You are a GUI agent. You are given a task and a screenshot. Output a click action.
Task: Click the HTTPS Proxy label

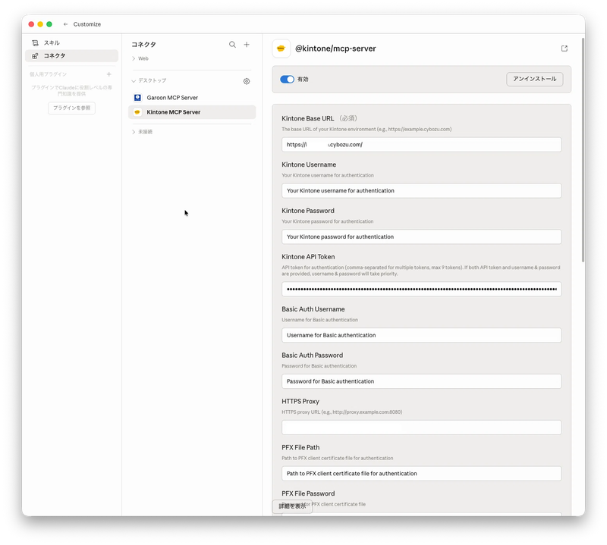point(300,402)
